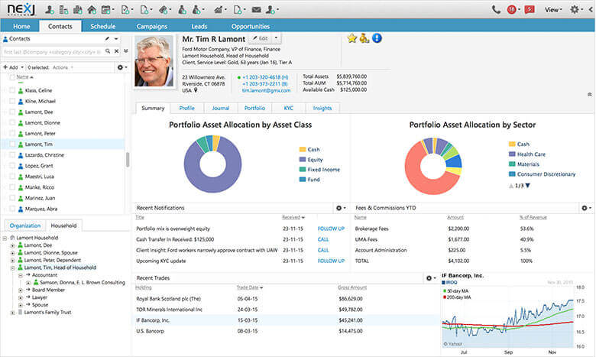Screen dimensions: 596x357
Task: Expand Lamont, Dee node in household tree
Action: (x=12, y=245)
